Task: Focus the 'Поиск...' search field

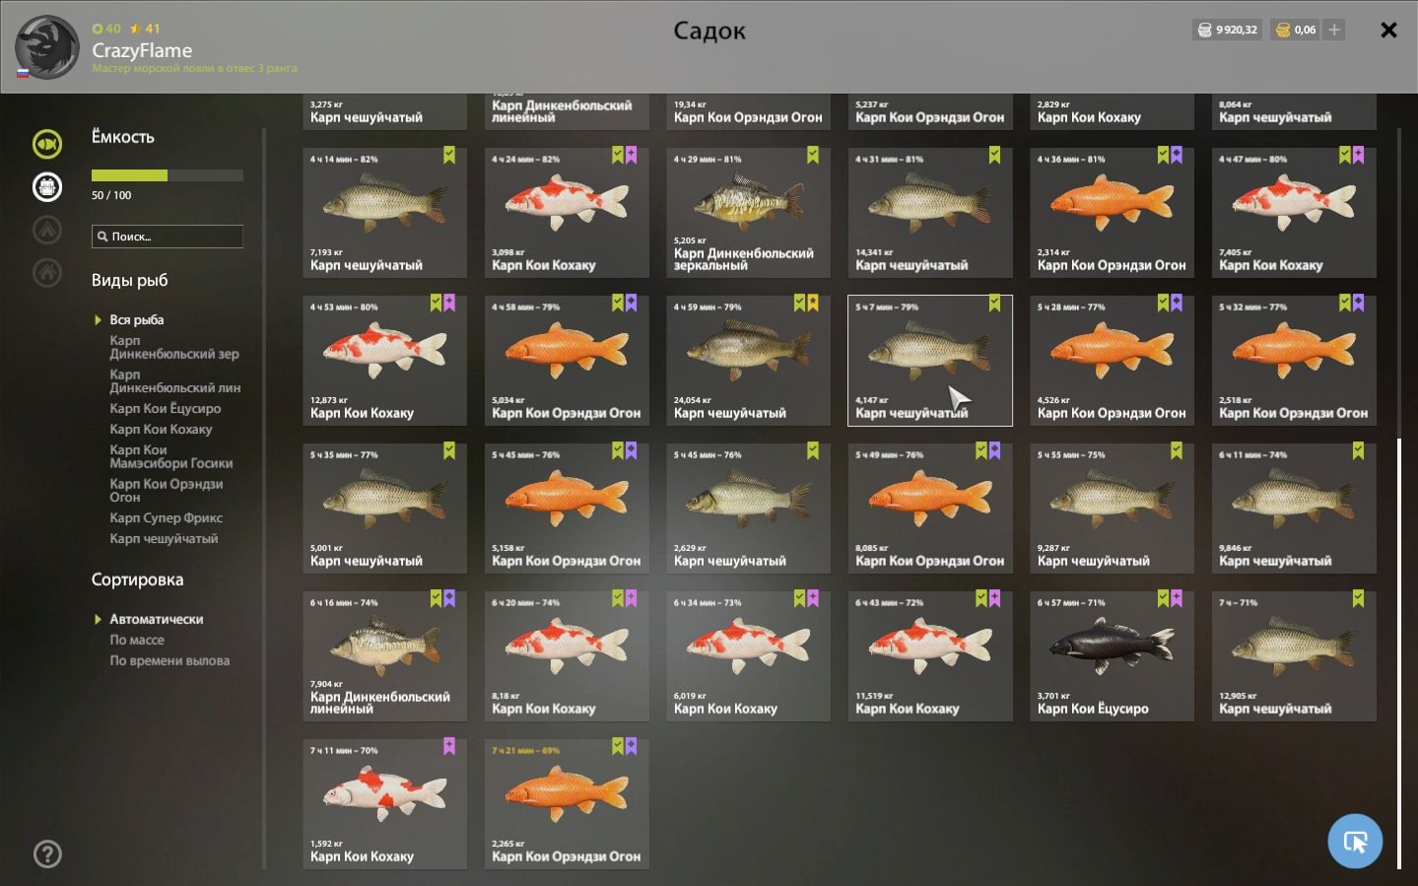Action: point(167,237)
